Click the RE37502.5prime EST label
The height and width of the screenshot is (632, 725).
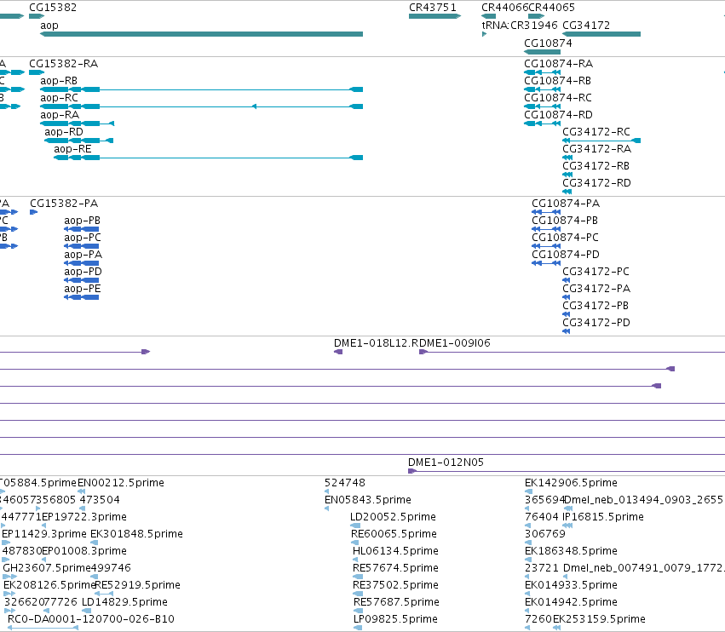395,585
